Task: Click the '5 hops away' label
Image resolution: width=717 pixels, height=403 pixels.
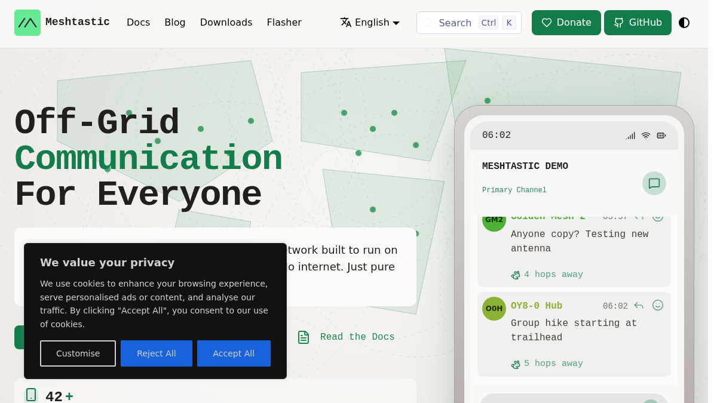Action: [x=553, y=364]
